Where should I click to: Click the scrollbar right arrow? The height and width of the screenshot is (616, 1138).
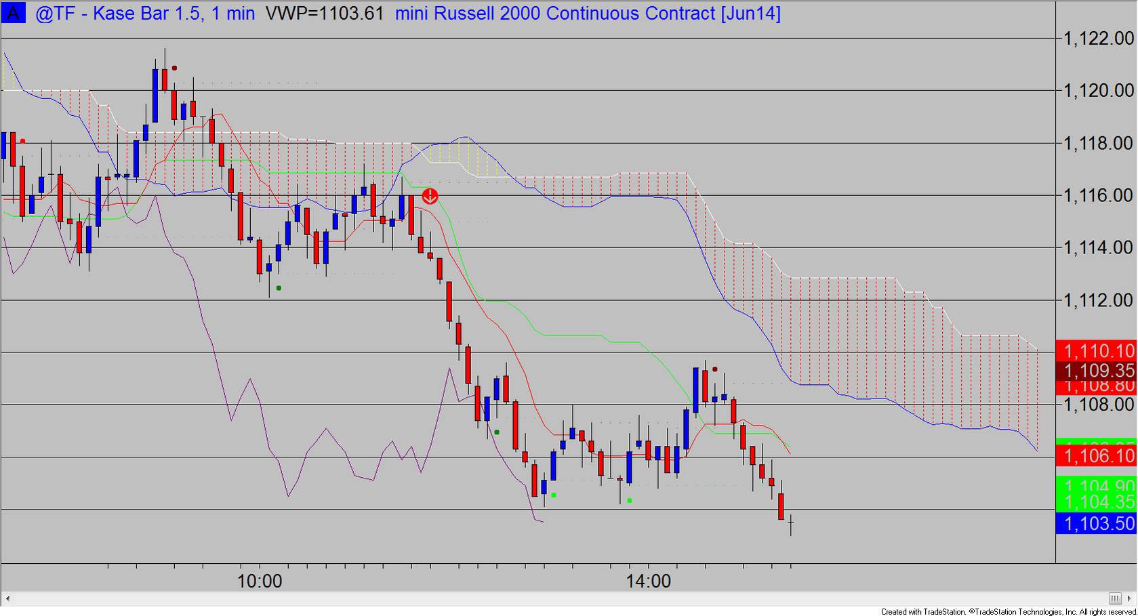click(x=1131, y=598)
